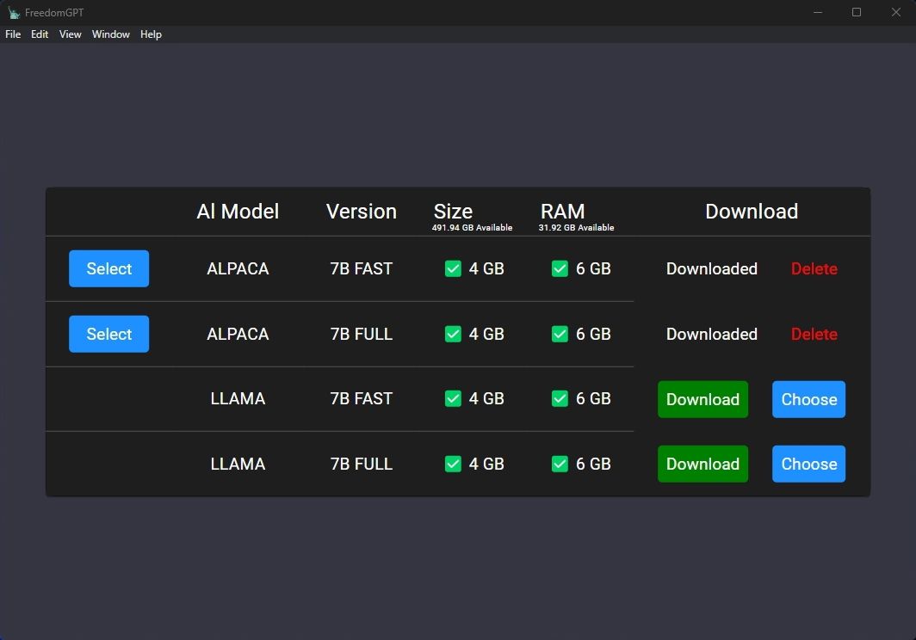The height and width of the screenshot is (640, 916).
Task: Download the LLAMA 7B FULL model
Action: coord(702,464)
